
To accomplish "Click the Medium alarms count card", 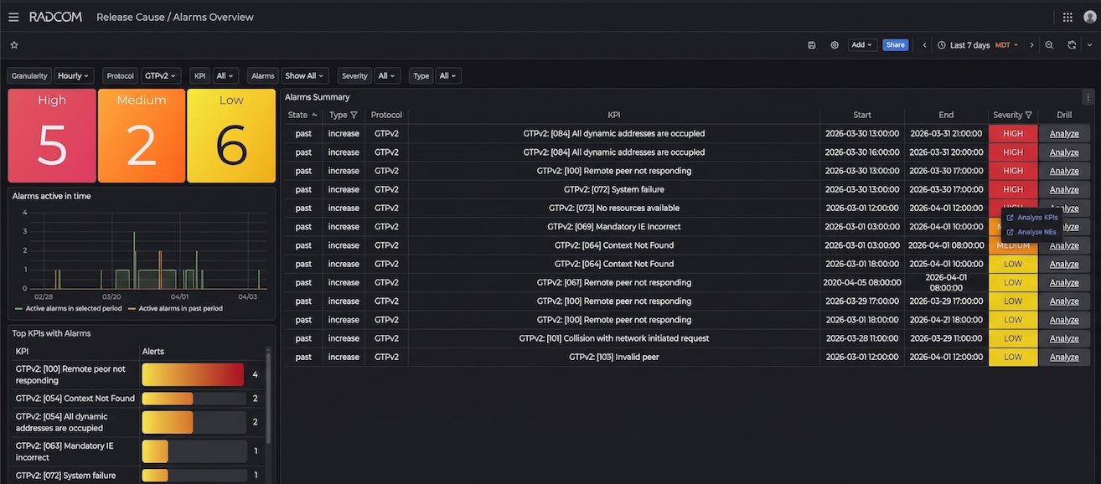I will [x=142, y=136].
